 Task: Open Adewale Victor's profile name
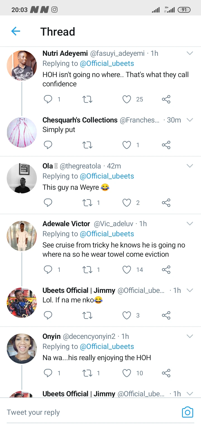66,224
